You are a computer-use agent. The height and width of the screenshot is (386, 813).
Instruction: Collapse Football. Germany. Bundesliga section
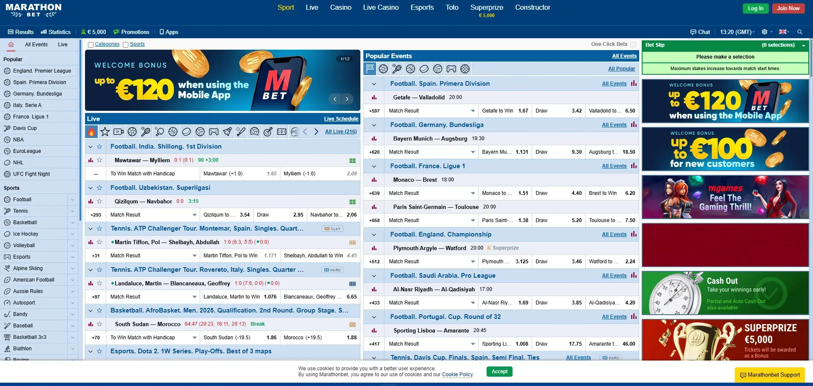(x=374, y=125)
